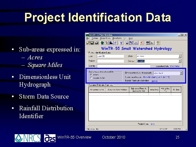This screenshot has height=147, width=196.
Task: Open the Help menu
Action: [x=131, y=38]
